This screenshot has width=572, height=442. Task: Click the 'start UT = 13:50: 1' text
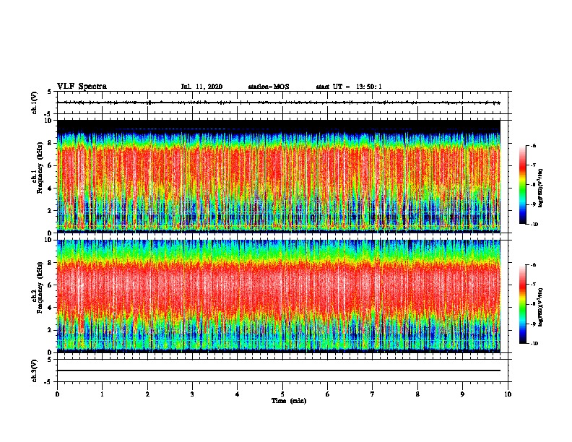click(349, 87)
